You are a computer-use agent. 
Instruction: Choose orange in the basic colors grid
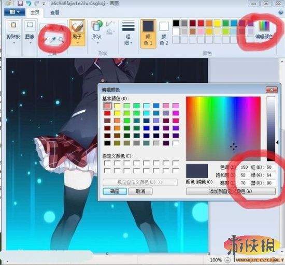click(117, 128)
